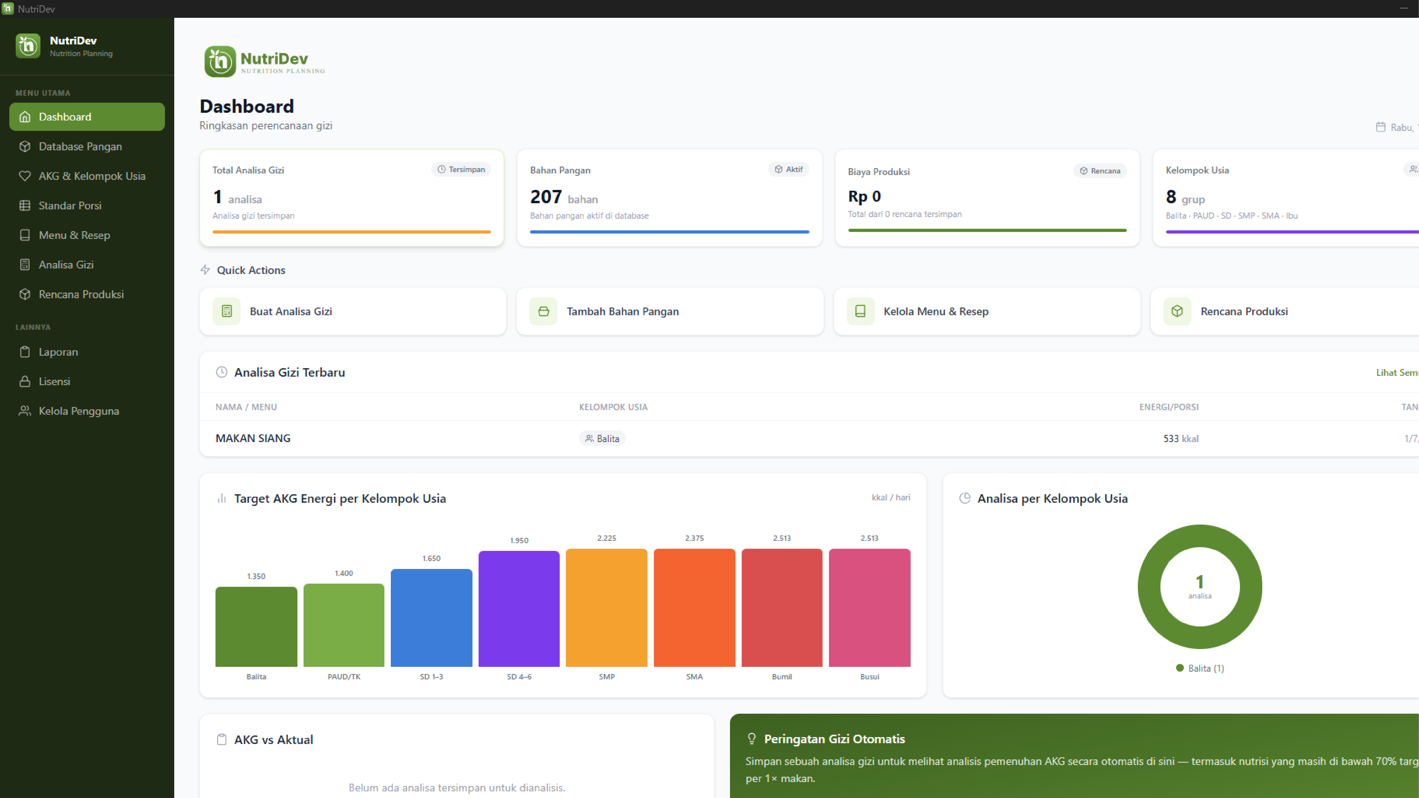Click the red-orange SMA bar
1419x798 pixels.
(x=694, y=608)
